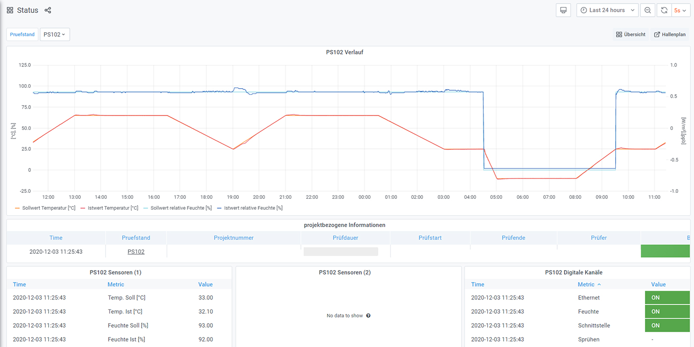Open the Übersicht dashboard link
The width and height of the screenshot is (694, 347).
631,35
